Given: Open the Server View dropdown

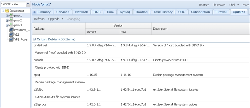Looking at the screenshot, I should pos(28,4).
